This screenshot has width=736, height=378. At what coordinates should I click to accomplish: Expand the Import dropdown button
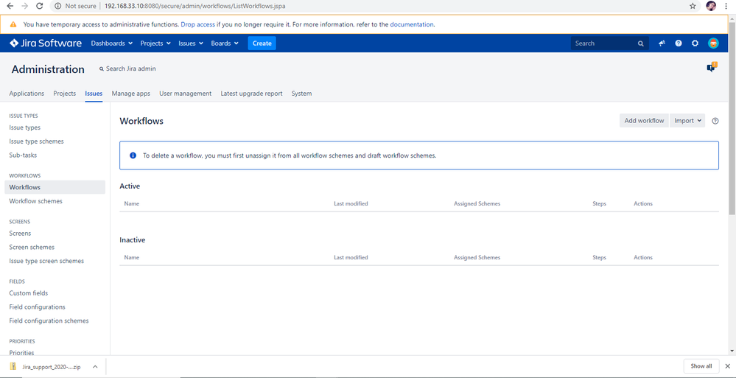point(687,121)
